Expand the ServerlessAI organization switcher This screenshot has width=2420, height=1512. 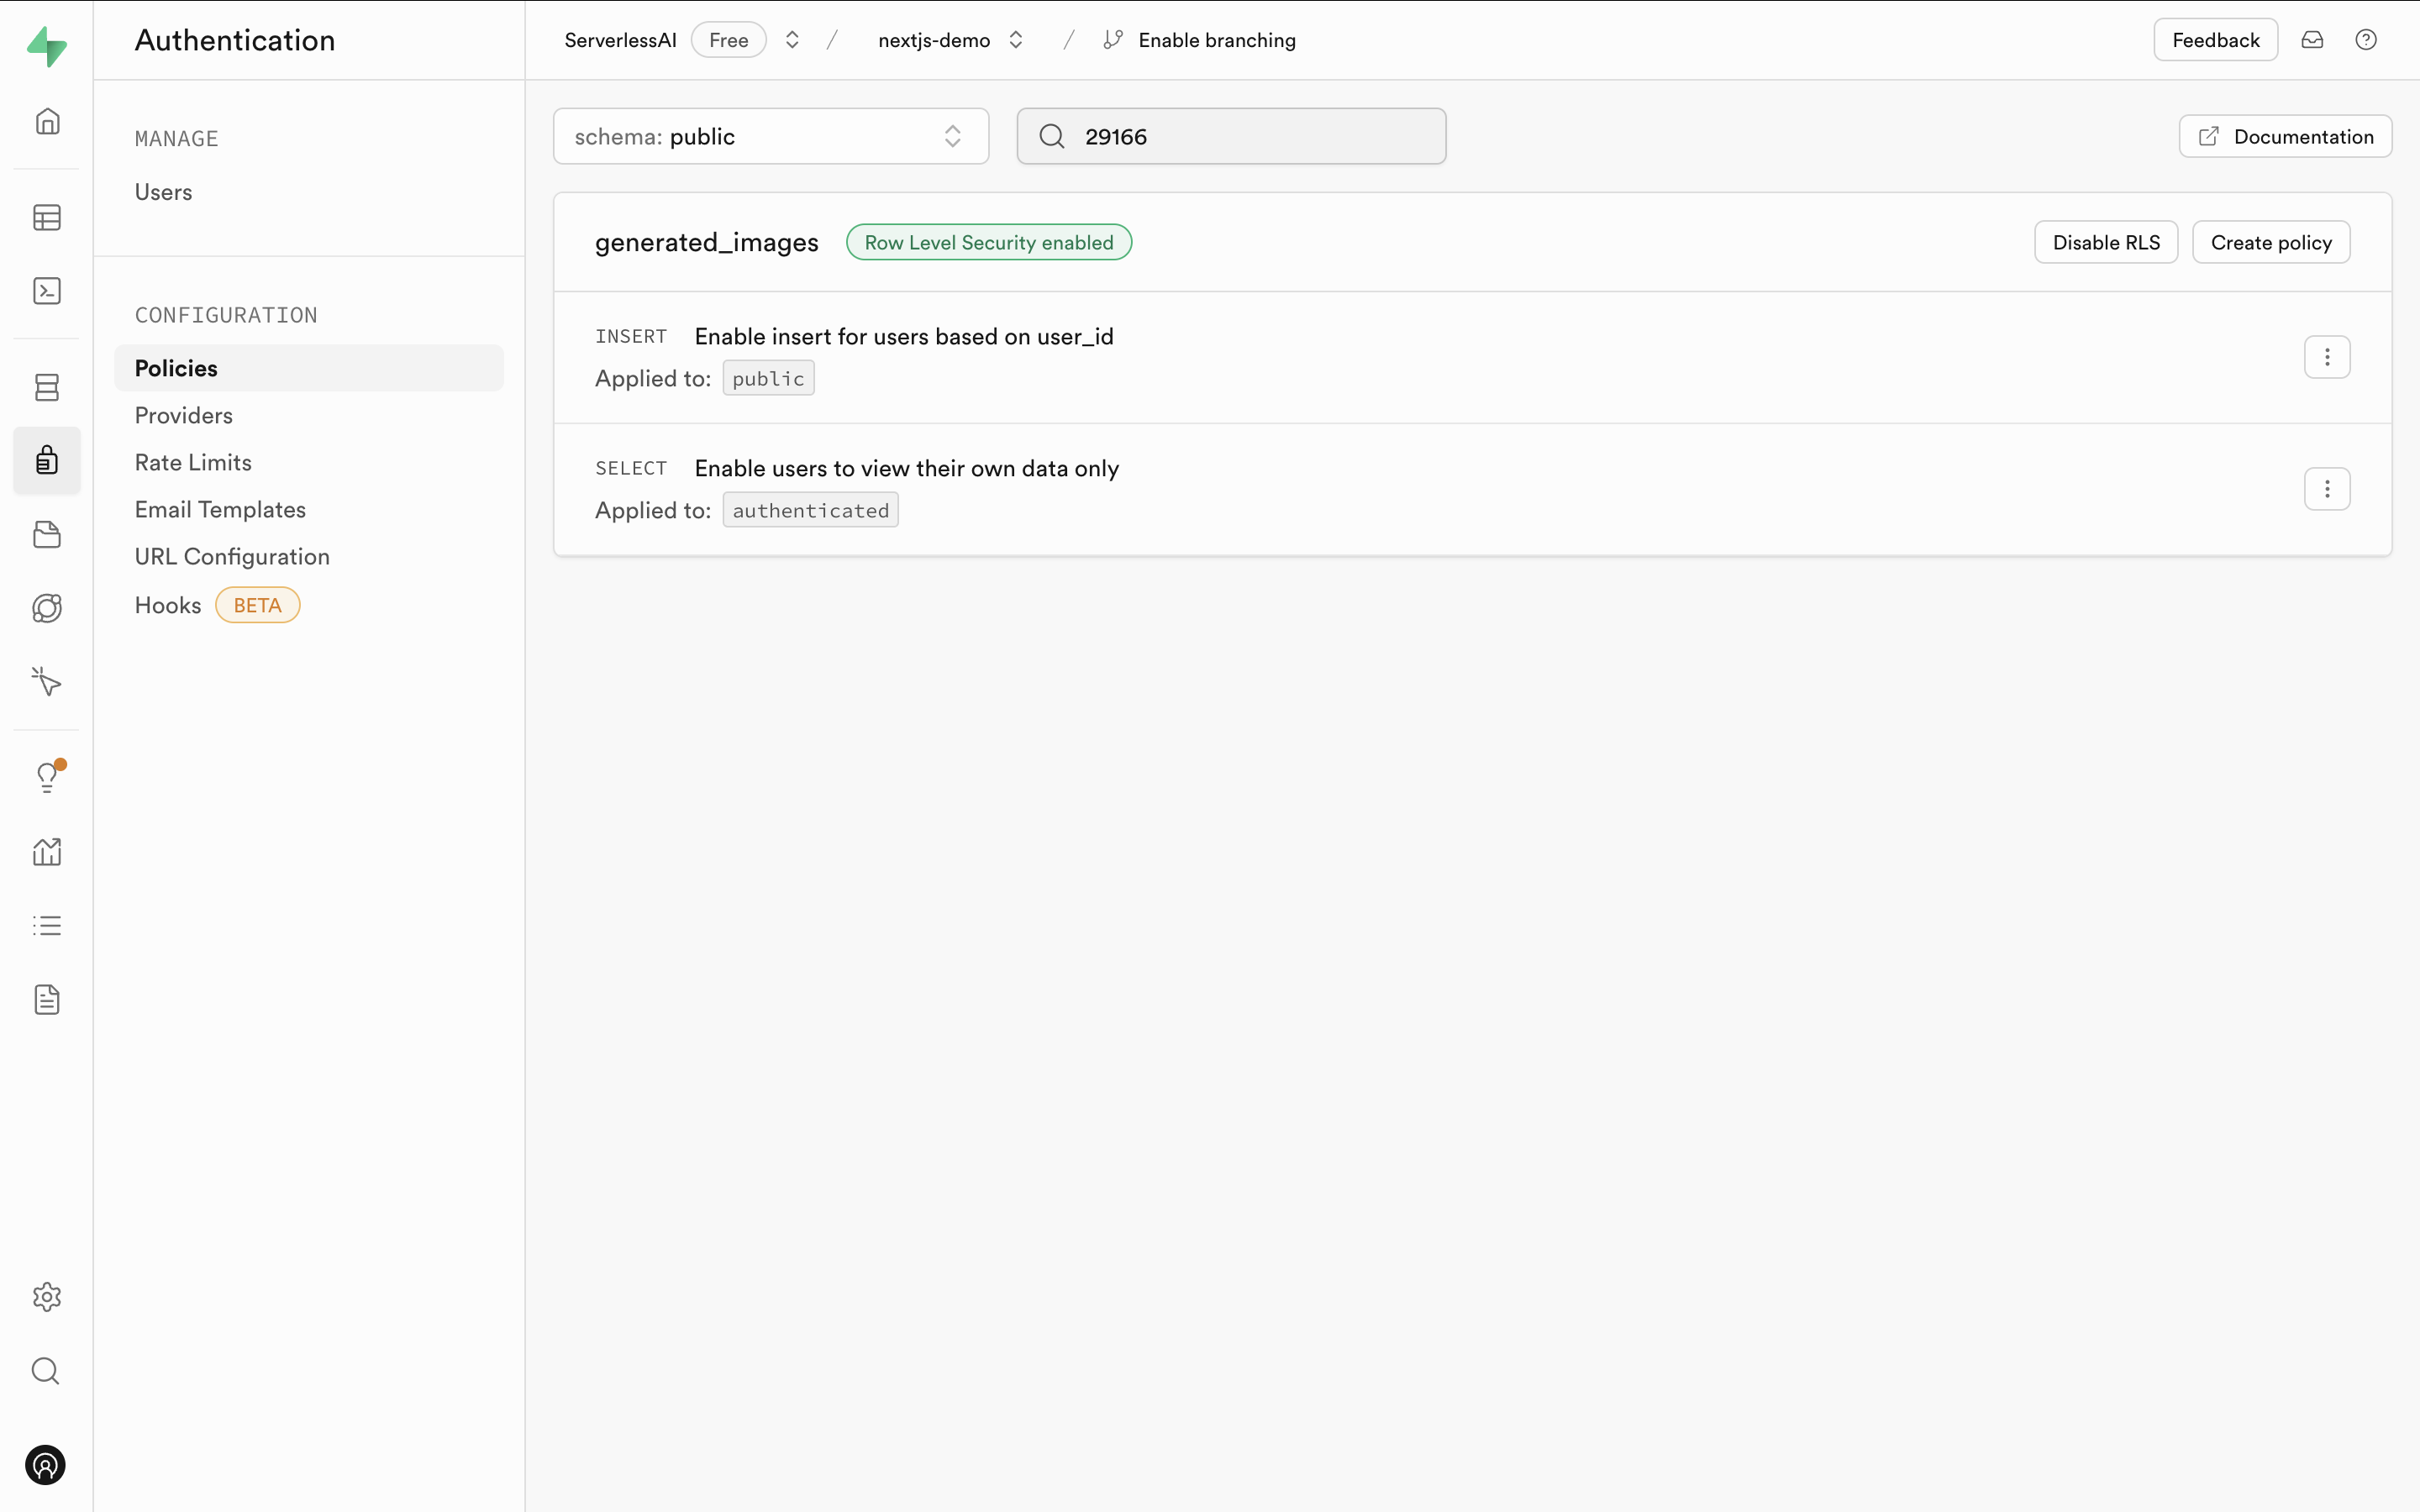click(x=792, y=40)
